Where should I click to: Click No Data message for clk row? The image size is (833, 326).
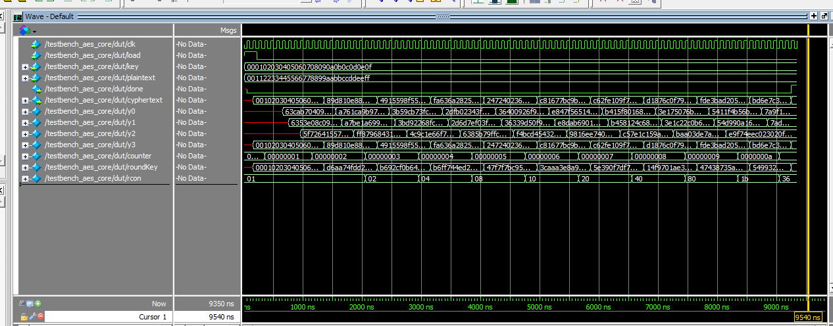[x=191, y=45]
